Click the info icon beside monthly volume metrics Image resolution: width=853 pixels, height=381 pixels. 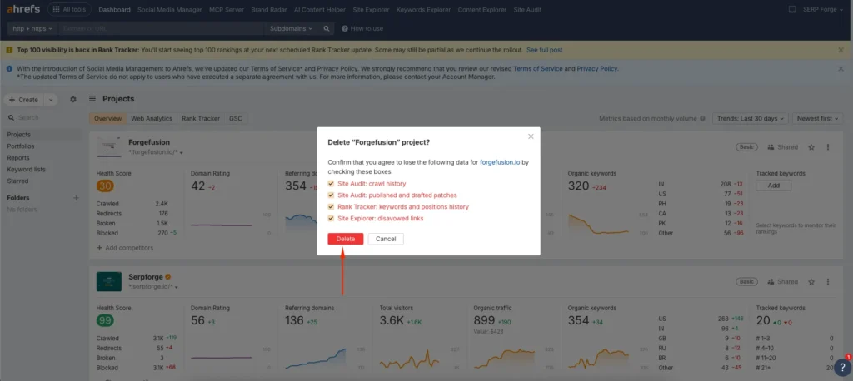(702, 118)
